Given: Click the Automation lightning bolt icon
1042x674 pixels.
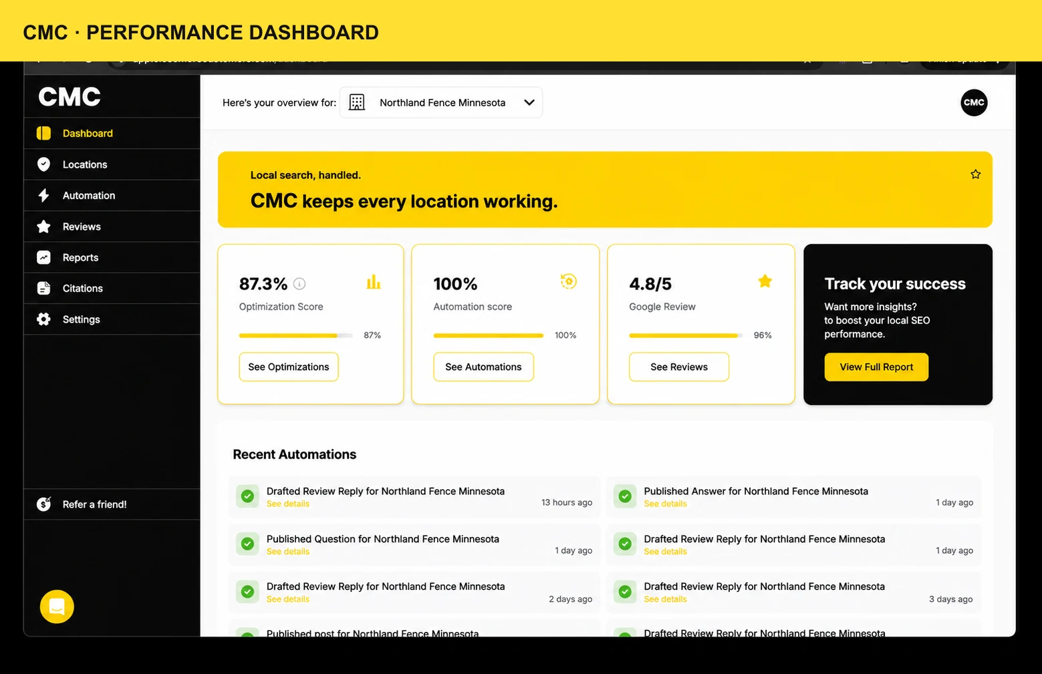Looking at the screenshot, I should [x=43, y=195].
